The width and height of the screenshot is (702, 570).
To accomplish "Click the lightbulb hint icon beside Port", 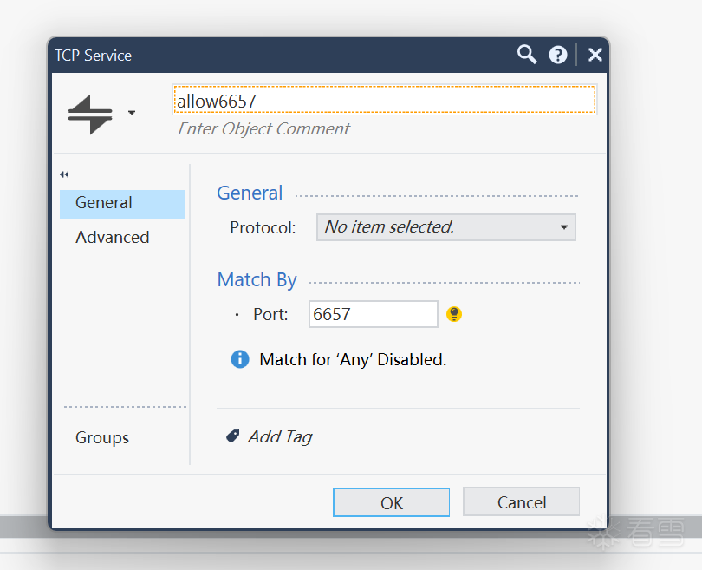I will [454, 314].
